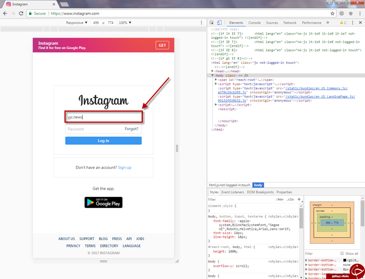Activate the DevTools inspect element picker icon
365x279 pixels.
pyautogui.click(x=212, y=22)
